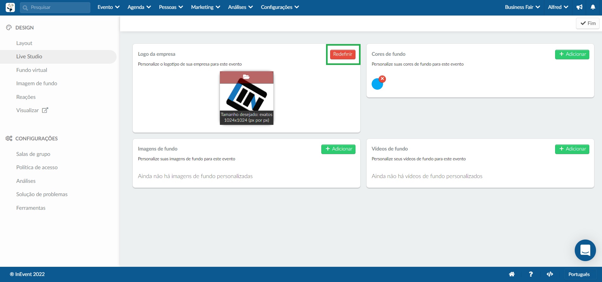The width and height of the screenshot is (602, 282).
Task: Expand the Análises top menu
Action: pyautogui.click(x=240, y=7)
